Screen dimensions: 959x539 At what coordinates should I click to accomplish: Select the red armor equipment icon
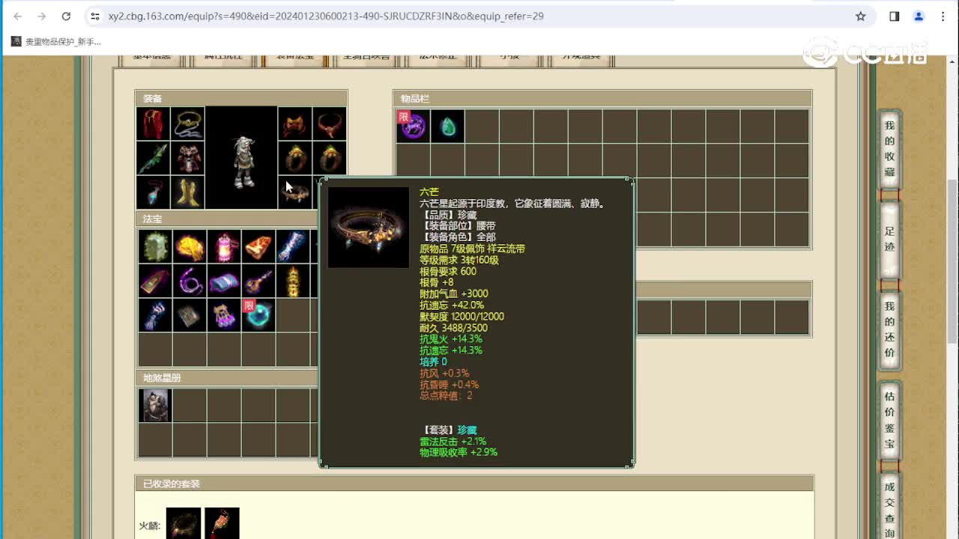tap(187, 158)
